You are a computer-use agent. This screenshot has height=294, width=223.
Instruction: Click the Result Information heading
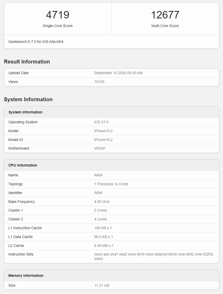pos(27,62)
